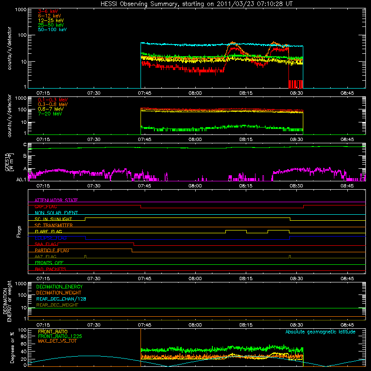Click the '12-25 keV' legend entry

(51, 20)
